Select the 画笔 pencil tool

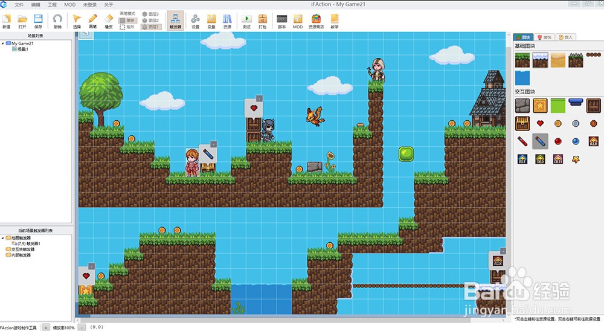pyautogui.click(x=93, y=21)
